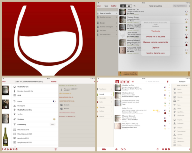
Task: Open Propriété house criterion
Action: pos(175,120)
